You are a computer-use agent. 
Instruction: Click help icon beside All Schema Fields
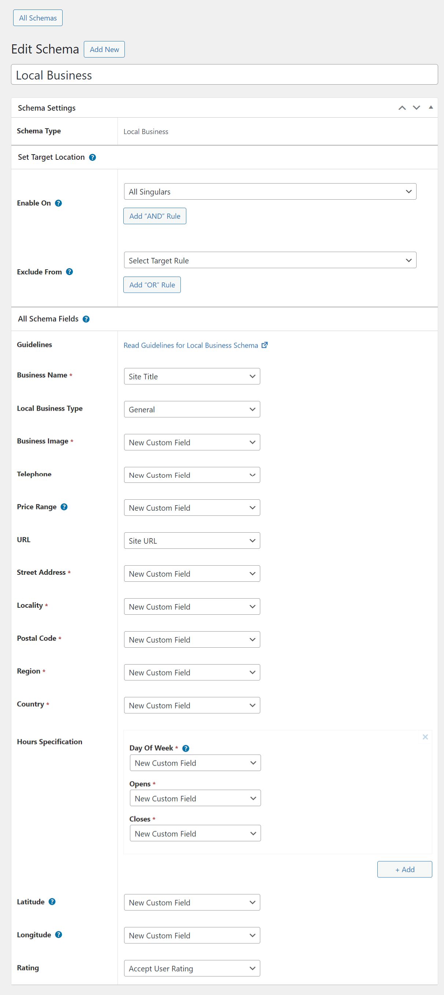click(86, 319)
